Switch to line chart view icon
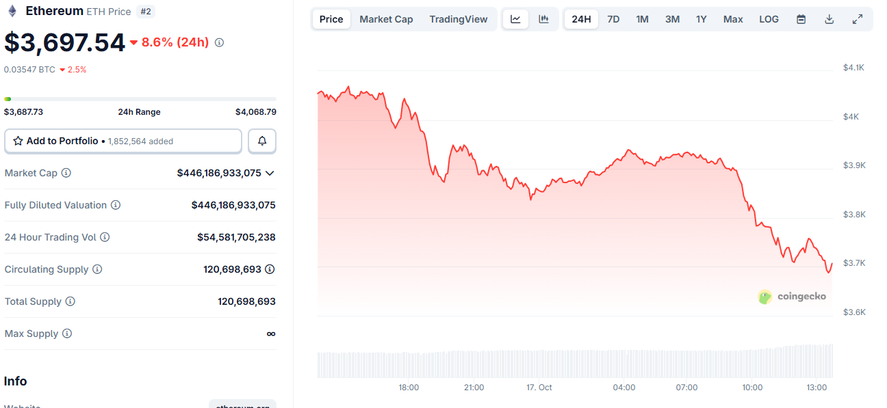 tap(515, 19)
